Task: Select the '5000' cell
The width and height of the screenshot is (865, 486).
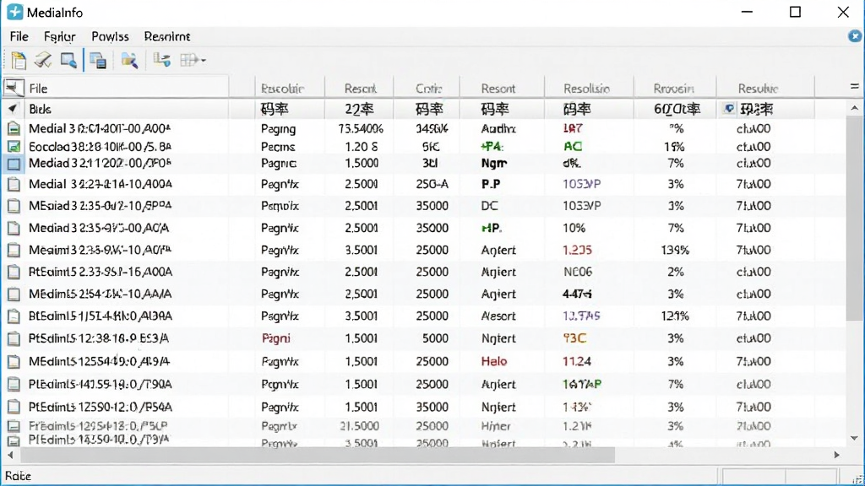Action: (435, 338)
